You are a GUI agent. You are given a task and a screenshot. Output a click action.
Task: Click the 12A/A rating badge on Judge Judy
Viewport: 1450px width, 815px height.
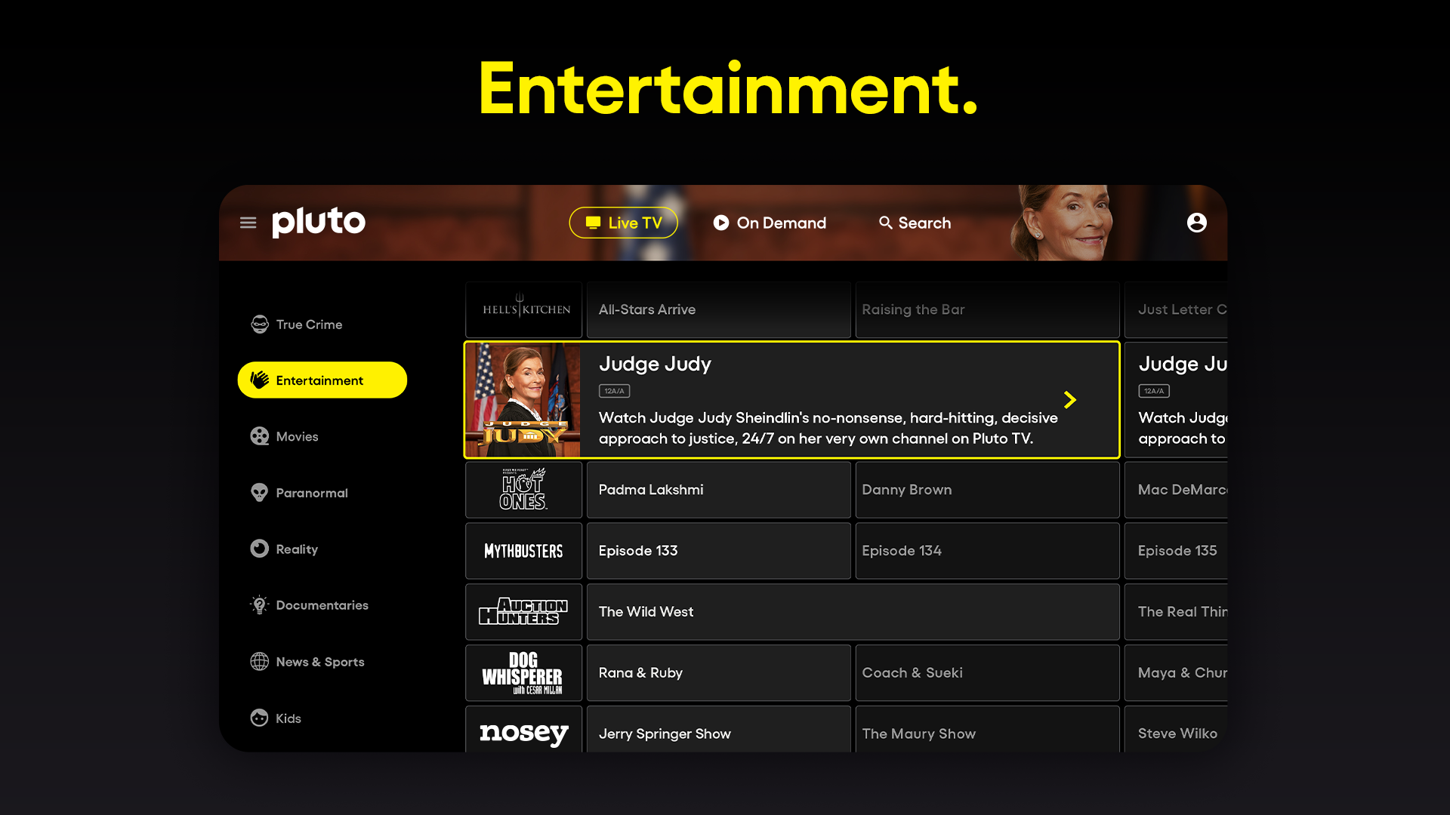(x=613, y=391)
